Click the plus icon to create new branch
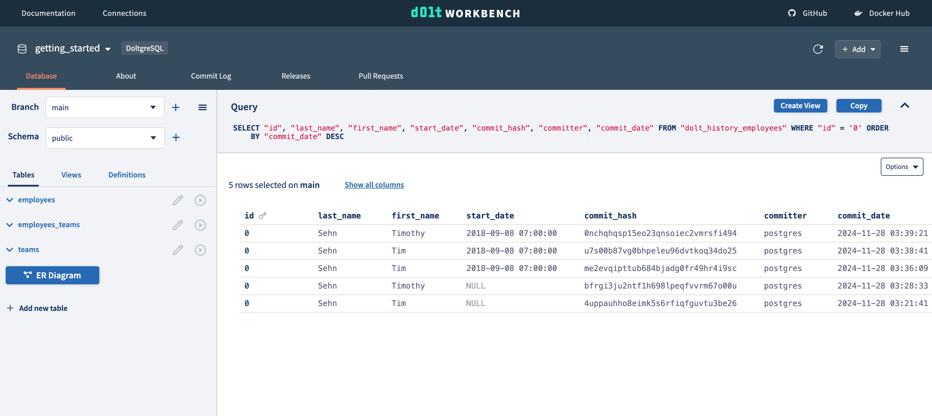 [x=175, y=107]
